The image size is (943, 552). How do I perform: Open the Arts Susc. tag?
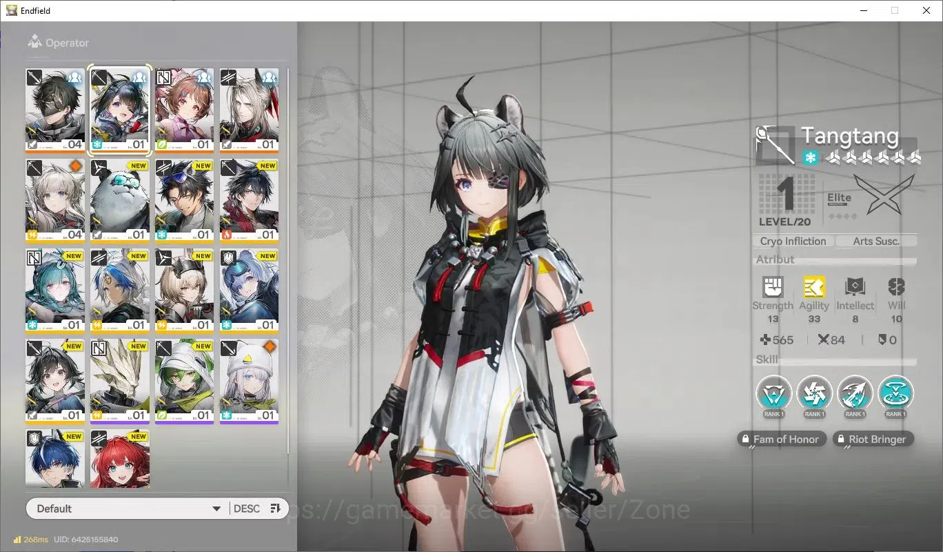(x=876, y=241)
